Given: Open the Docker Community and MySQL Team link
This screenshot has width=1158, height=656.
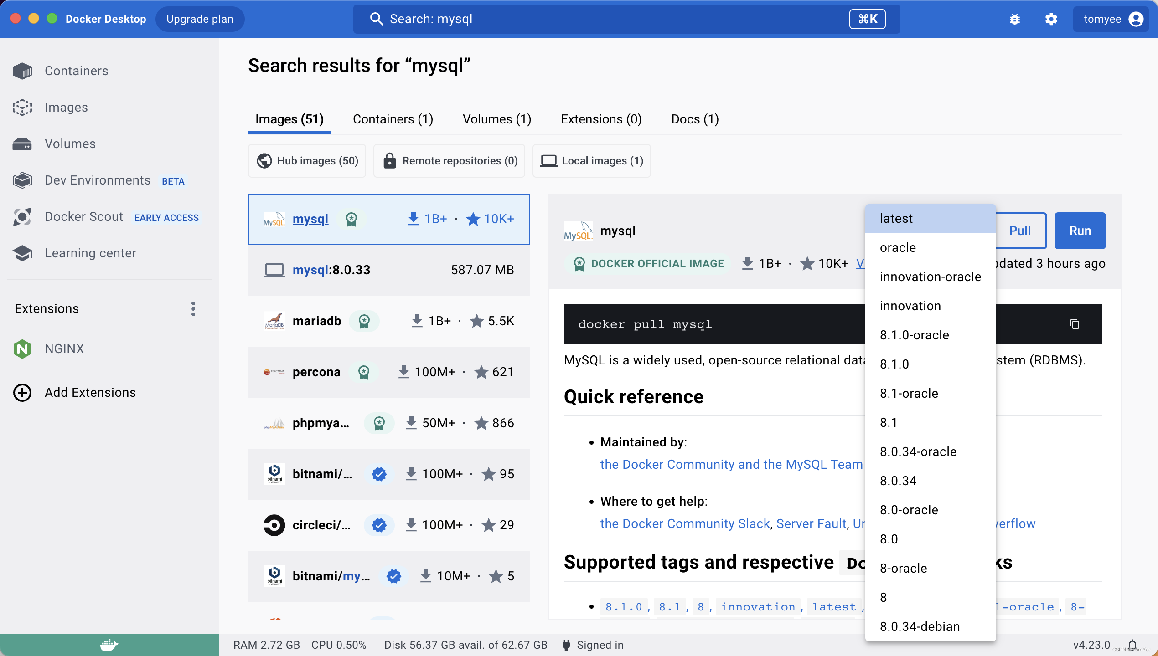Looking at the screenshot, I should click(732, 464).
